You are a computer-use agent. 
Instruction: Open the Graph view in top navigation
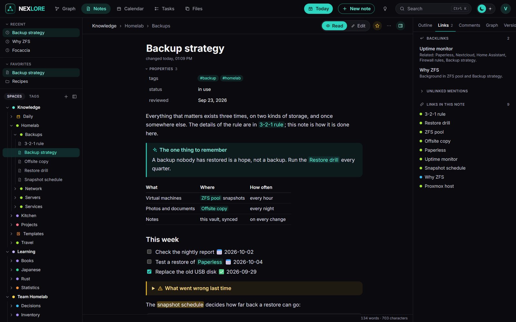65,9
